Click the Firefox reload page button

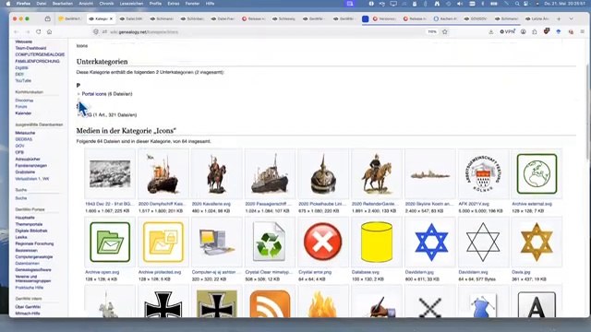(x=39, y=32)
